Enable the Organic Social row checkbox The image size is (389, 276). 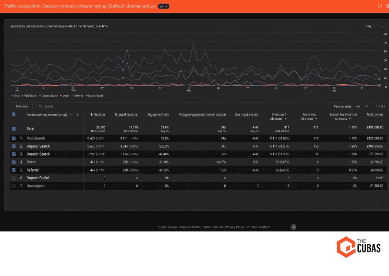click(x=12, y=178)
